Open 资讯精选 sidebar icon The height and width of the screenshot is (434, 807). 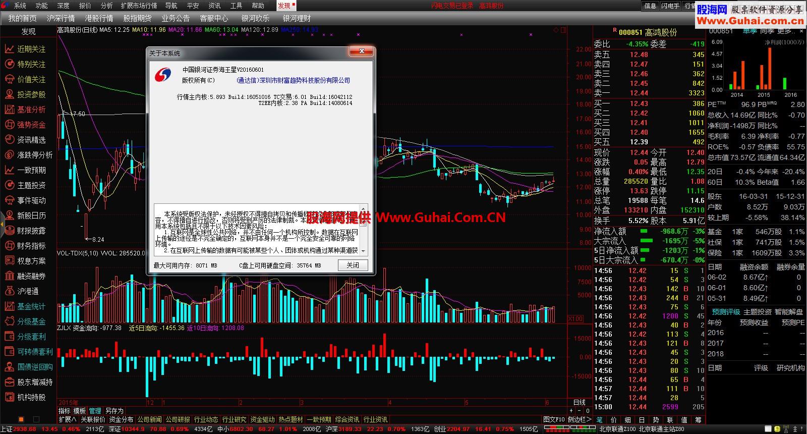coord(9,140)
